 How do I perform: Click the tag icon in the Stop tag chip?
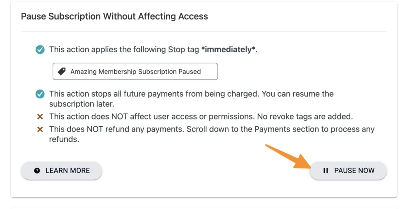pos(62,72)
